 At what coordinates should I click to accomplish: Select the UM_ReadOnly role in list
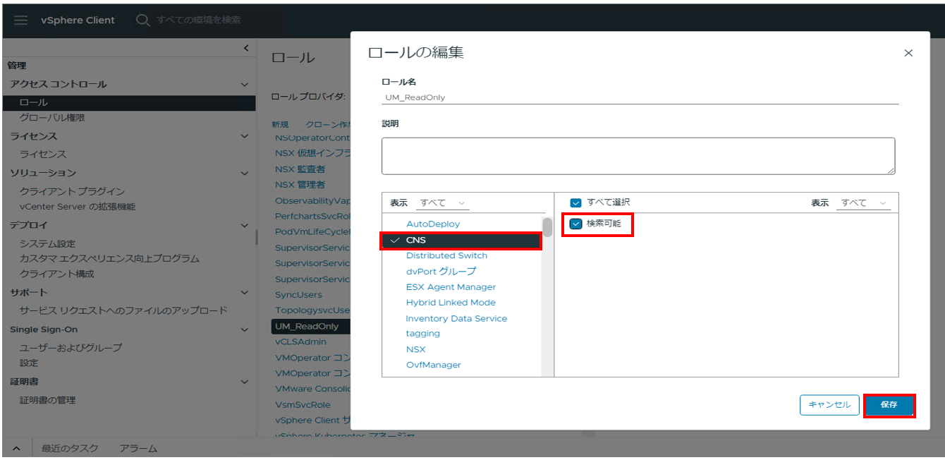click(x=310, y=327)
